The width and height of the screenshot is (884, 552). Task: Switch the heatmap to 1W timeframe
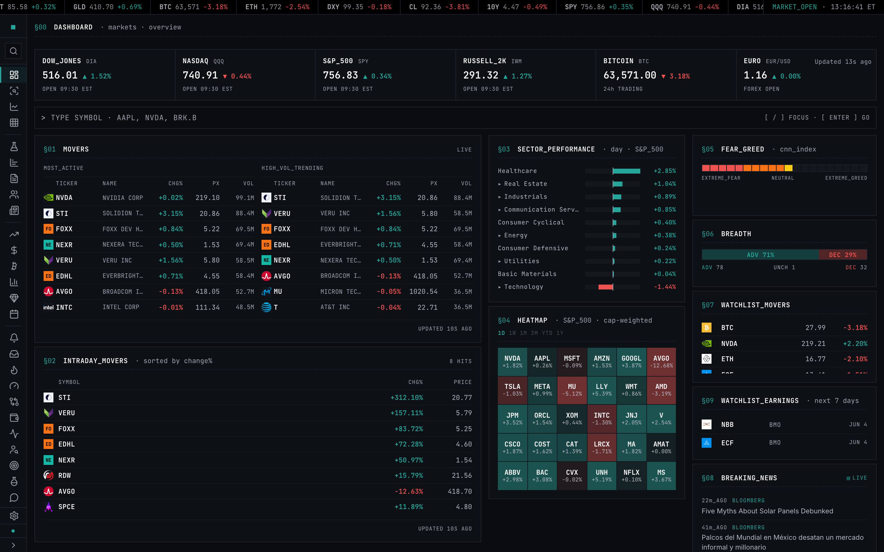[513, 333]
